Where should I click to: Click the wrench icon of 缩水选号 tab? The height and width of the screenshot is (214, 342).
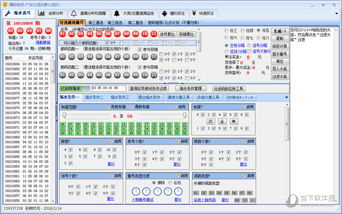coord(8,14)
